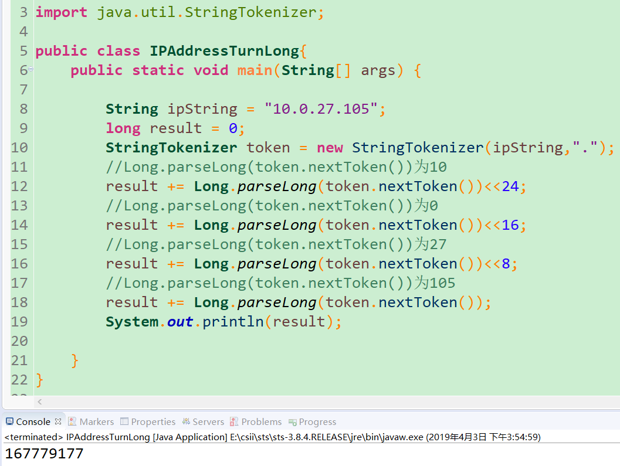Click the ipString variable declaration on line 8
The height and width of the screenshot is (466, 620).
tap(245, 108)
